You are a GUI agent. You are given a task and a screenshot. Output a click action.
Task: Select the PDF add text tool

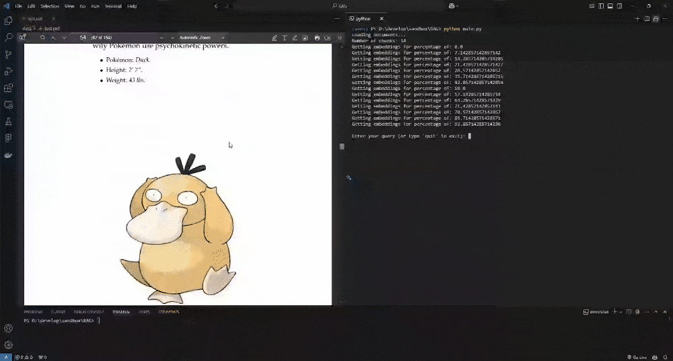tap(285, 38)
